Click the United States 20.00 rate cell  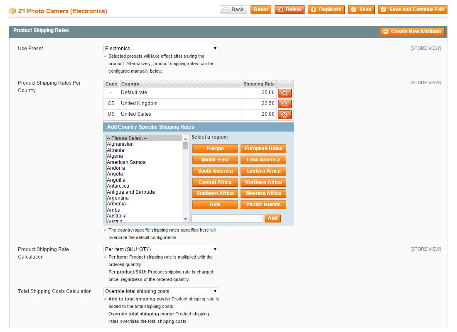pyautogui.click(x=259, y=114)
